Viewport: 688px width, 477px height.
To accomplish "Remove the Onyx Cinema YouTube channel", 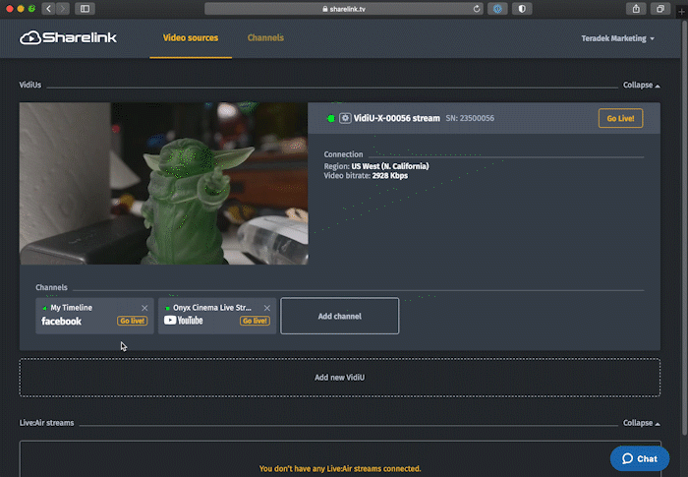I will [x=267, y=308].
